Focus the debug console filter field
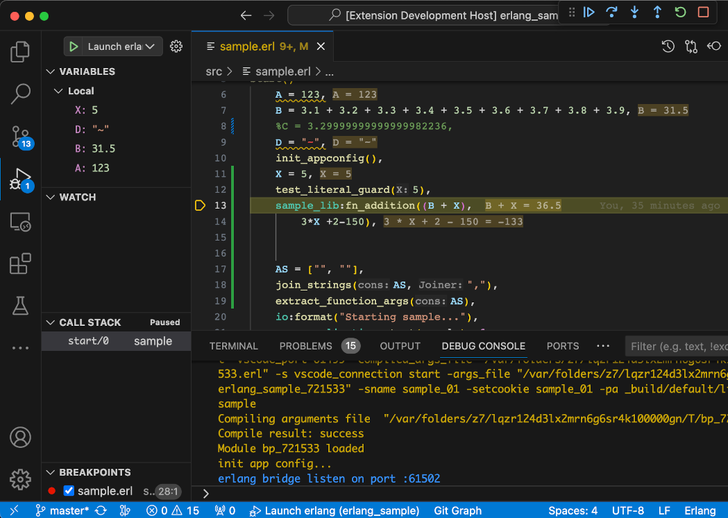The height and width of the screenshot is (518, 728). [677, 347]
